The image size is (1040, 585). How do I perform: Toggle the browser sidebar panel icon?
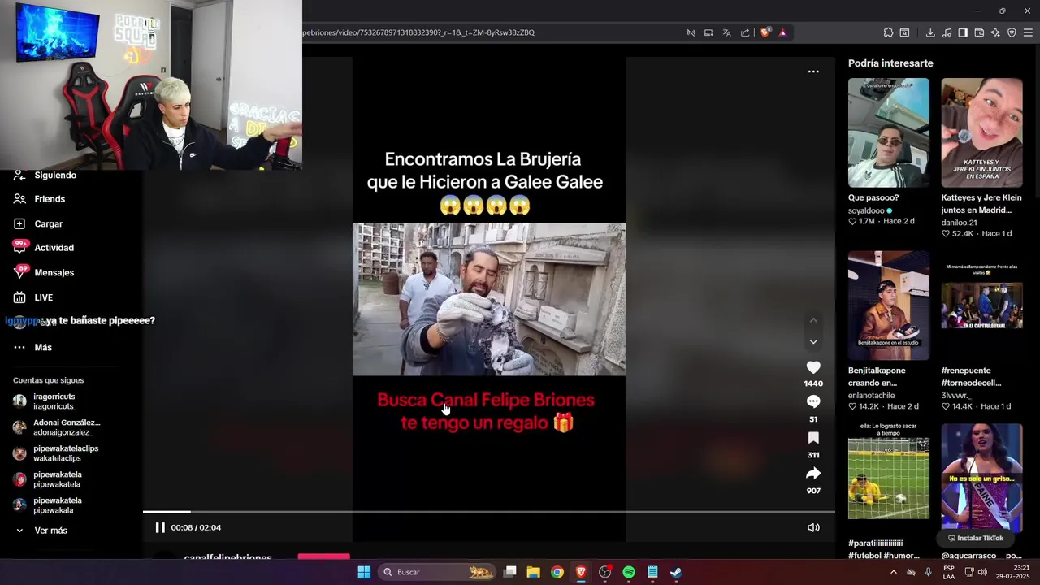click(x=963, y=32)
